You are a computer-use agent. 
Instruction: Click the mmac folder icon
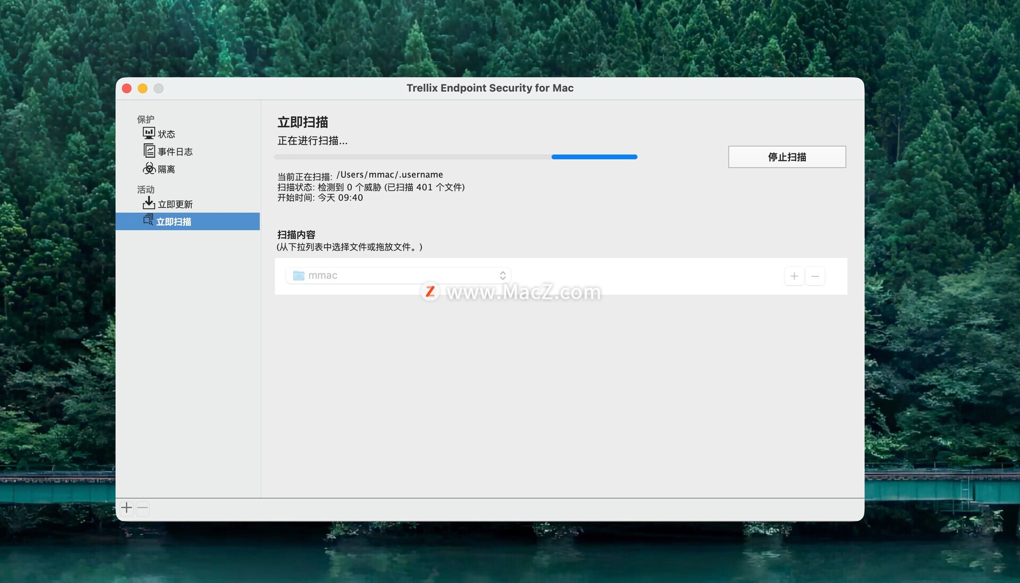pyautogui.click(x=299, y=276)
